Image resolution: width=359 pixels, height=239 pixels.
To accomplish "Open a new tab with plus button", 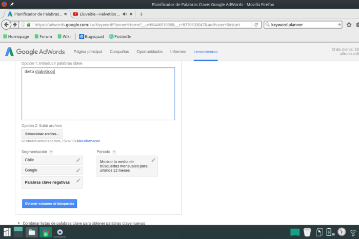I will pos(141,14).
